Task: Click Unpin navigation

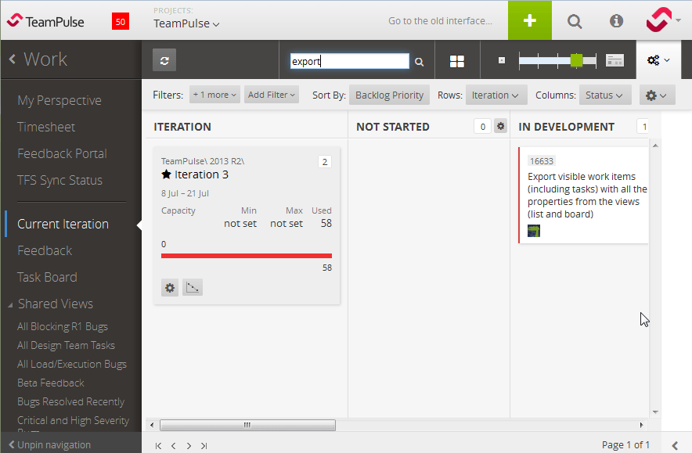Action: click(49, 444)
